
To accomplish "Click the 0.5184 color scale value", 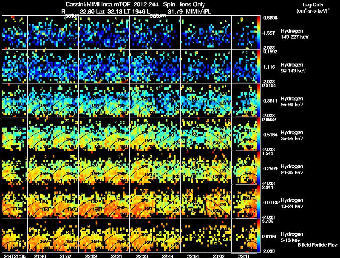I will tap(270, 135).
